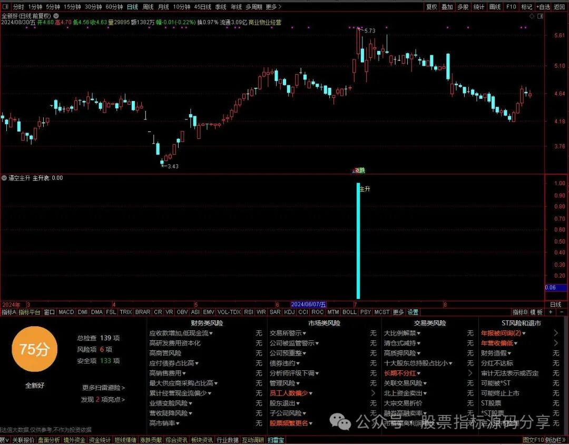
Task: Add stock with +自选 button
Action: click(x=543, y=7)
